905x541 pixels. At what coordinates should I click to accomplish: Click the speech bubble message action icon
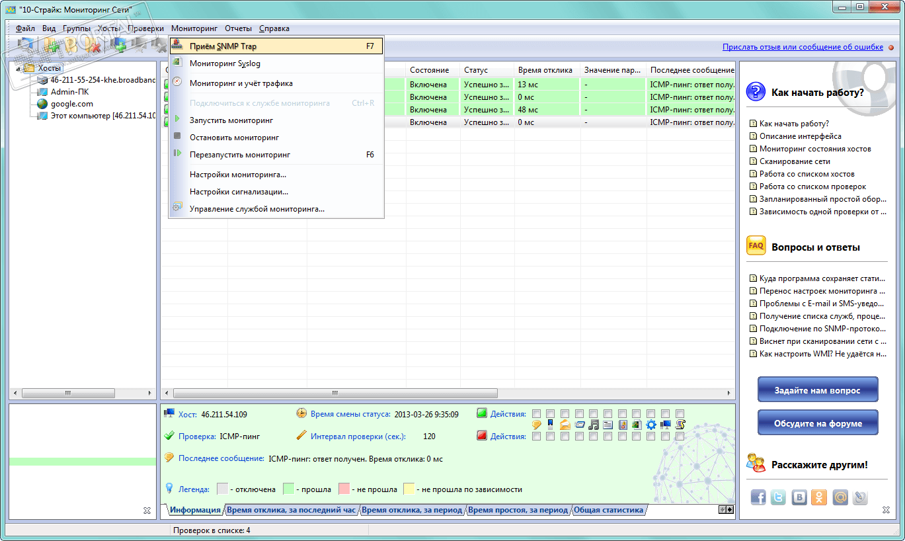pyautogui.click(x=537, y=425)
